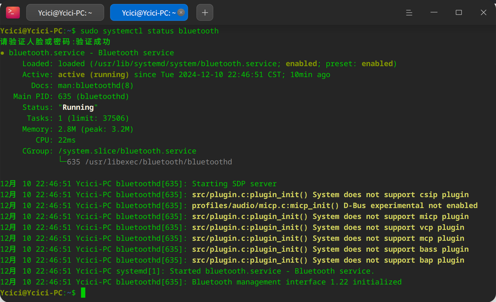The image size is (496, 302).
Task: Click the heading 'bluetooth.service - Bluetooth service'
Action: coord(91,53)
